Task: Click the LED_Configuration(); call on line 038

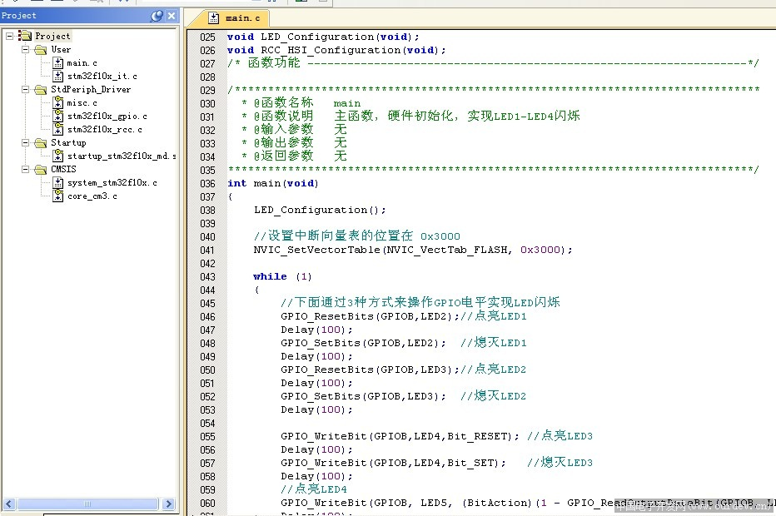Action: click(x=320, y=211)
